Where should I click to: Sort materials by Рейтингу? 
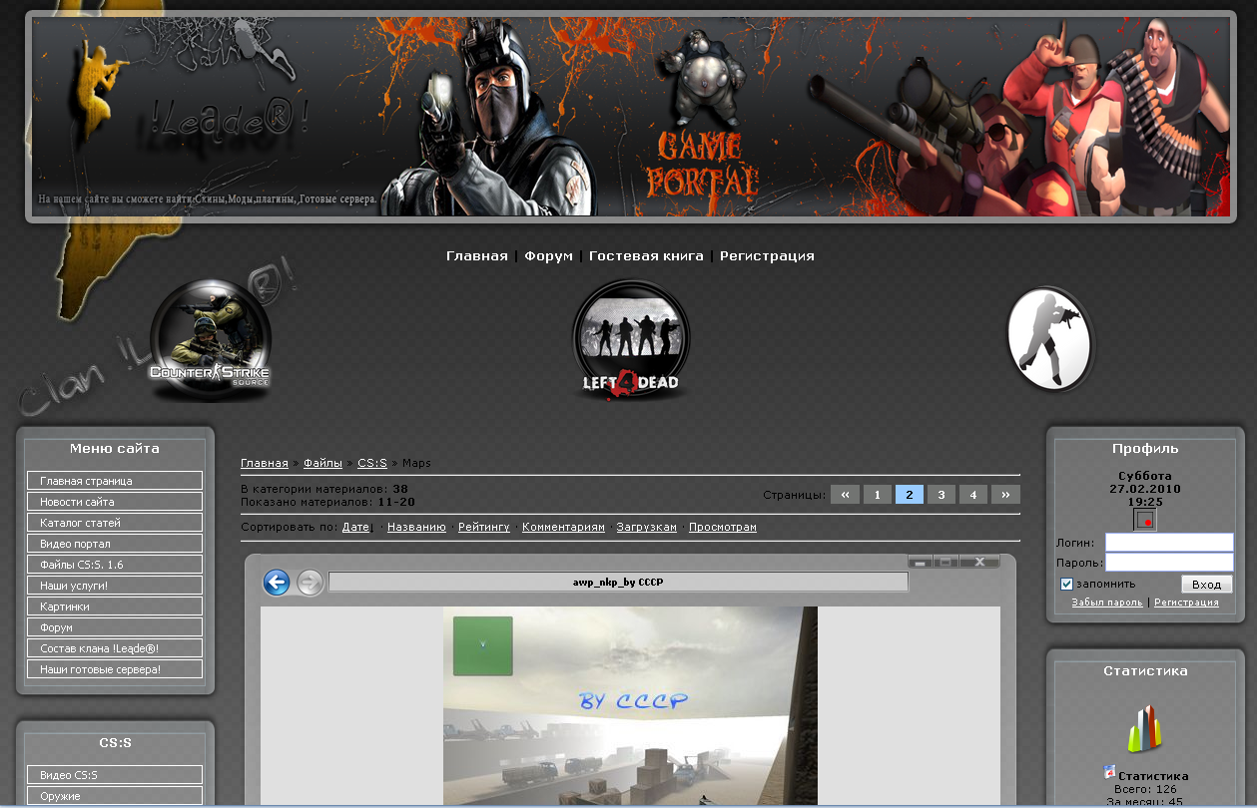pos(484,527)
